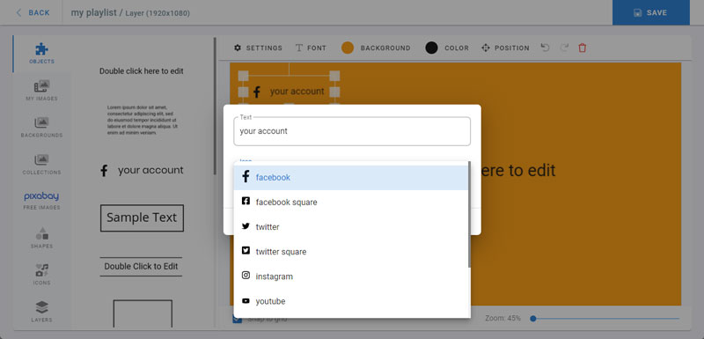Open the Shapes sidebar tab

(x=41, y=238)
